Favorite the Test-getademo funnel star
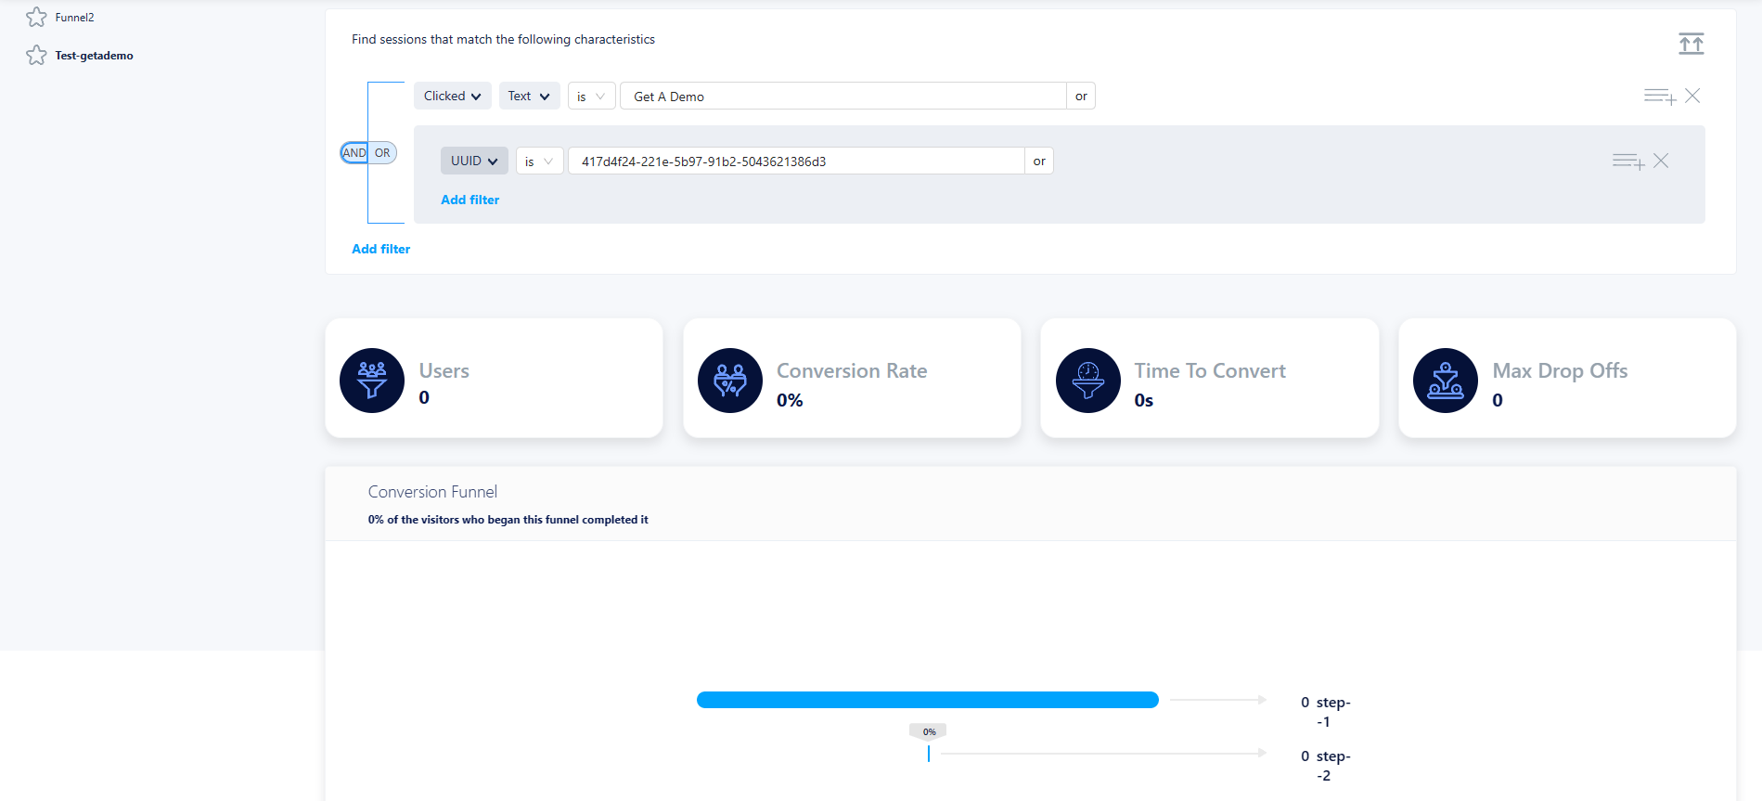1762x801 pixels. [36, 56]
